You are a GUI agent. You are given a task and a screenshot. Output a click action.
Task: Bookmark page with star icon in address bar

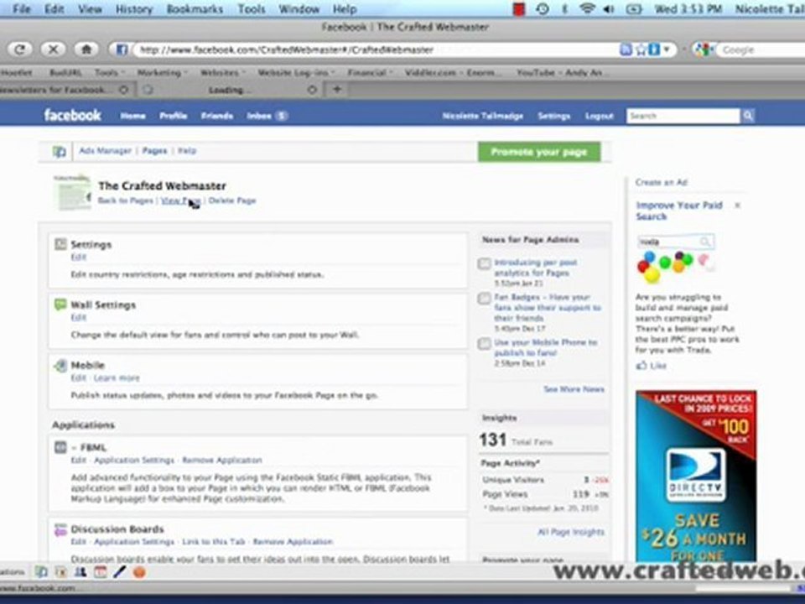[641, 49]
